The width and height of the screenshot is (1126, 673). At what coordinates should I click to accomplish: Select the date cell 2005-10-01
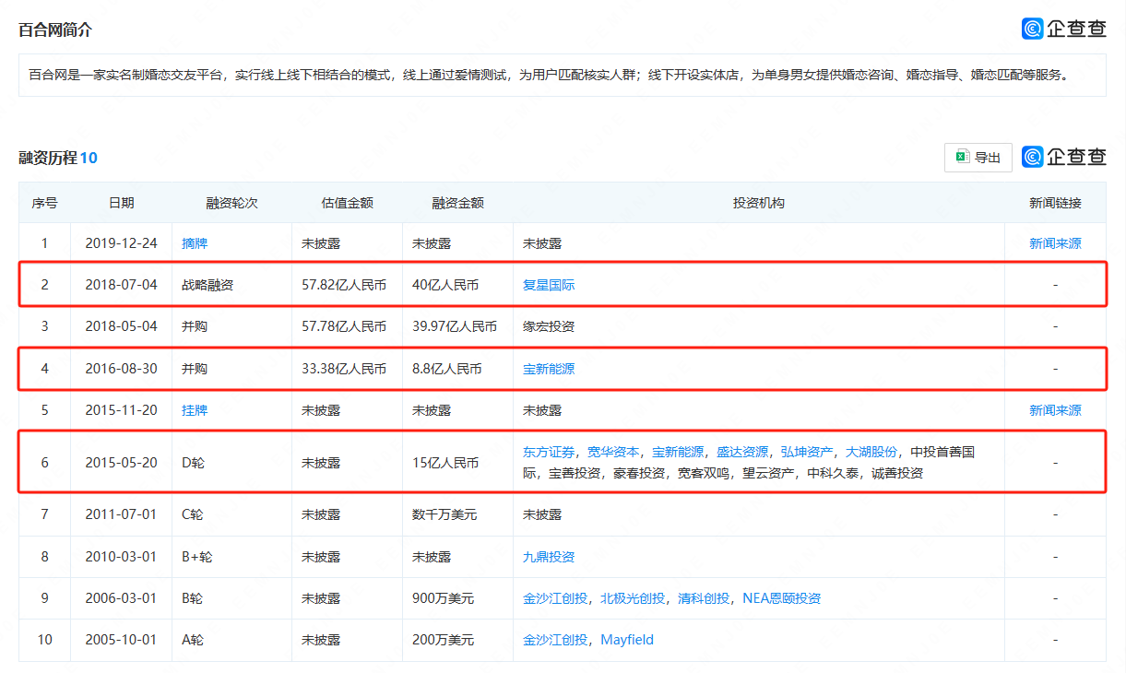click(121, 640)
